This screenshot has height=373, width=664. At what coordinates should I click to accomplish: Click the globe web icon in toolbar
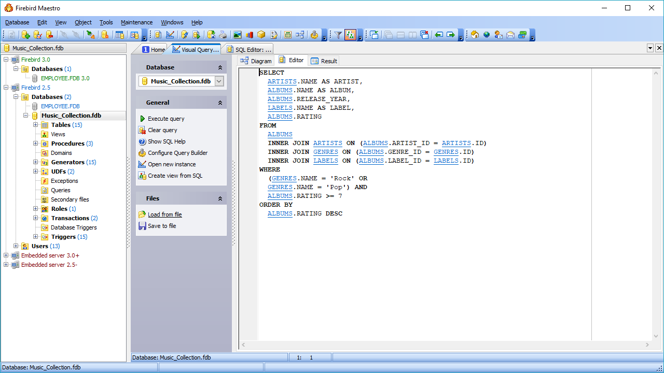[487, 35]
